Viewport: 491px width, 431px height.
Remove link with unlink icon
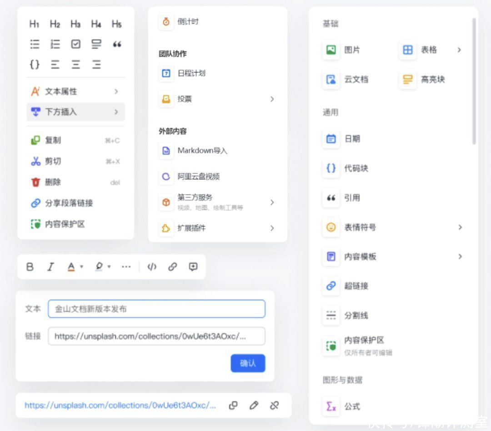pos(274,406)
